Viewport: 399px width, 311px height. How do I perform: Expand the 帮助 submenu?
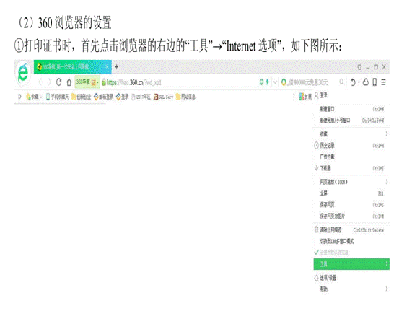351,289
